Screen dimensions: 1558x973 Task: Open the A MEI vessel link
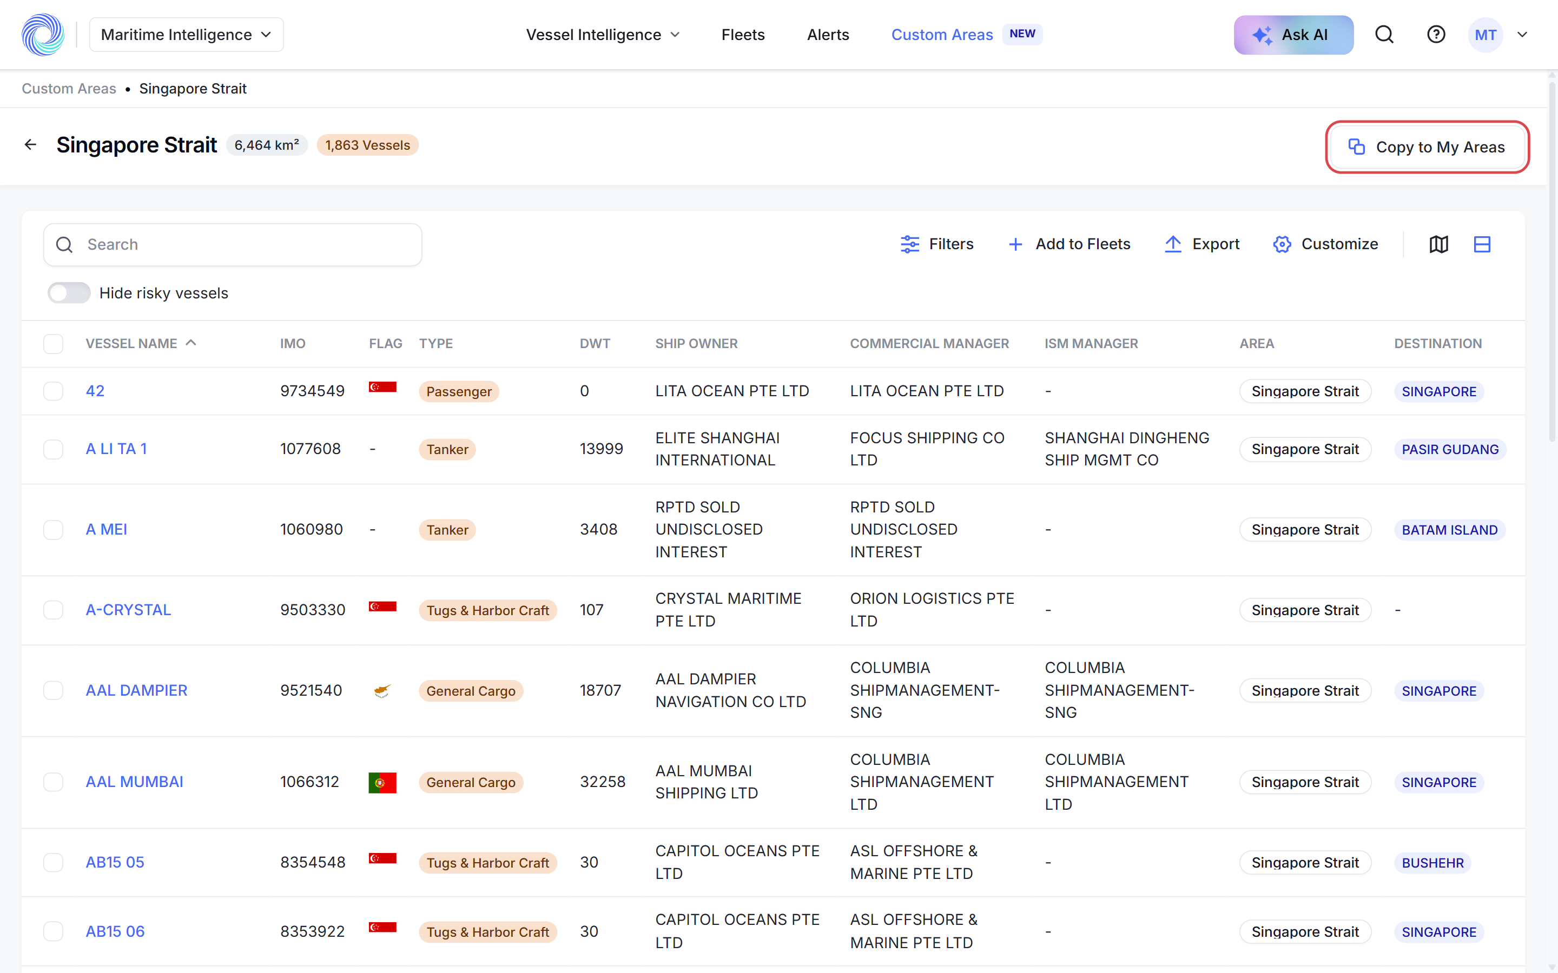pos(106,530)
